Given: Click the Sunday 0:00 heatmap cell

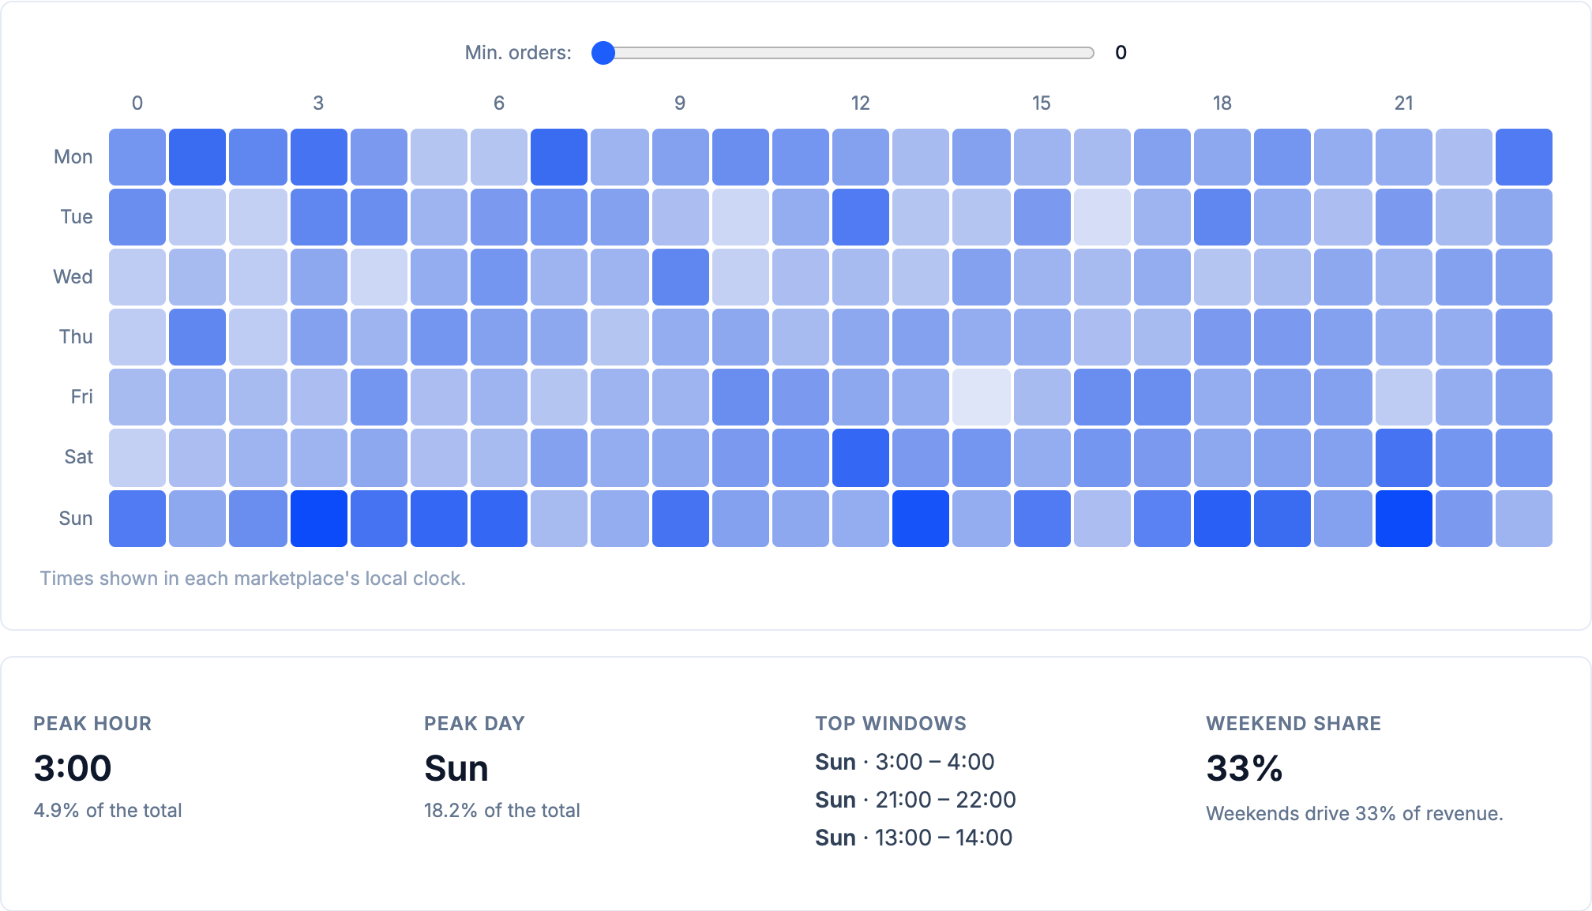Looking at the screenshot, I should [137, 519].
